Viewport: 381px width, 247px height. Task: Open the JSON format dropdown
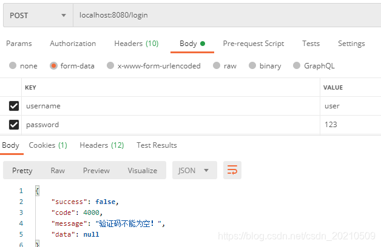click(194, 170)
